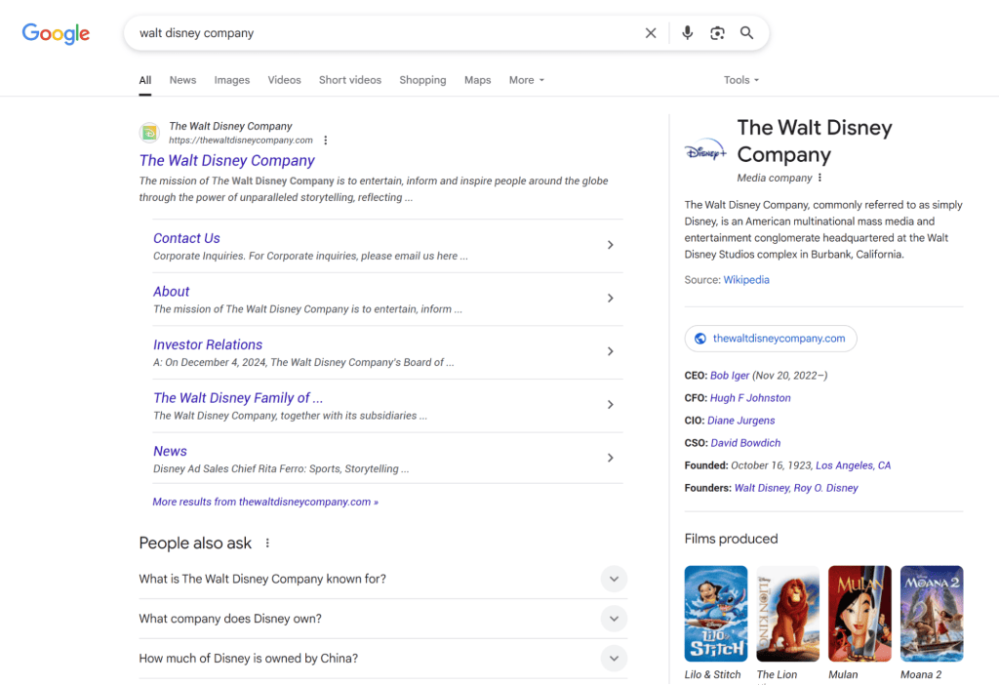This screenshot has height=685, width=999.
Task: Start voice search with microphone icon
Action: [x=687, y=33]
